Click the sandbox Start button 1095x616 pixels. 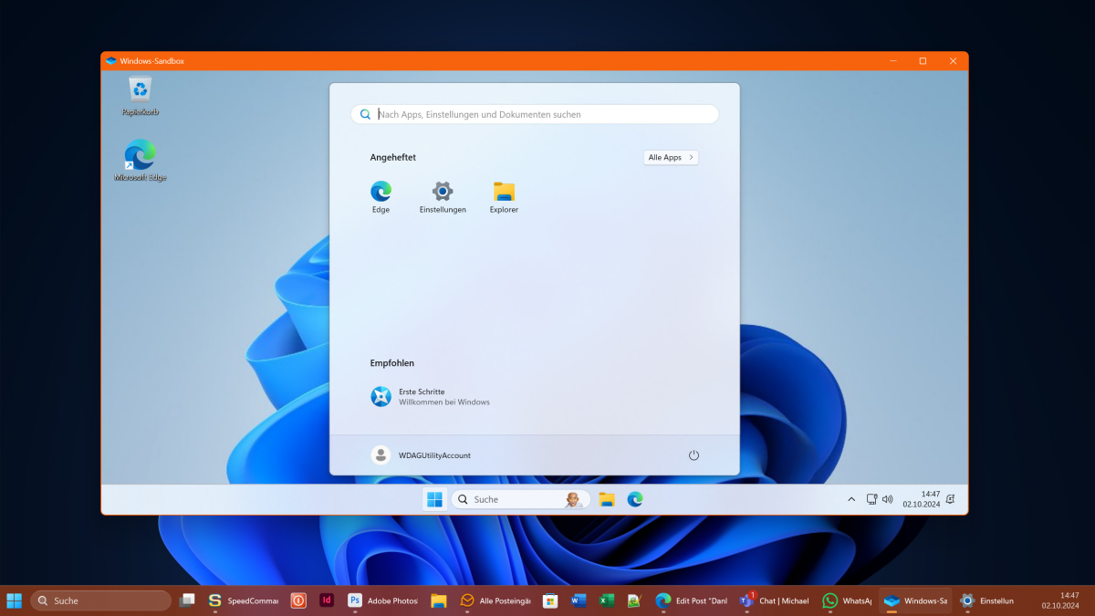[x=435, y=499]
